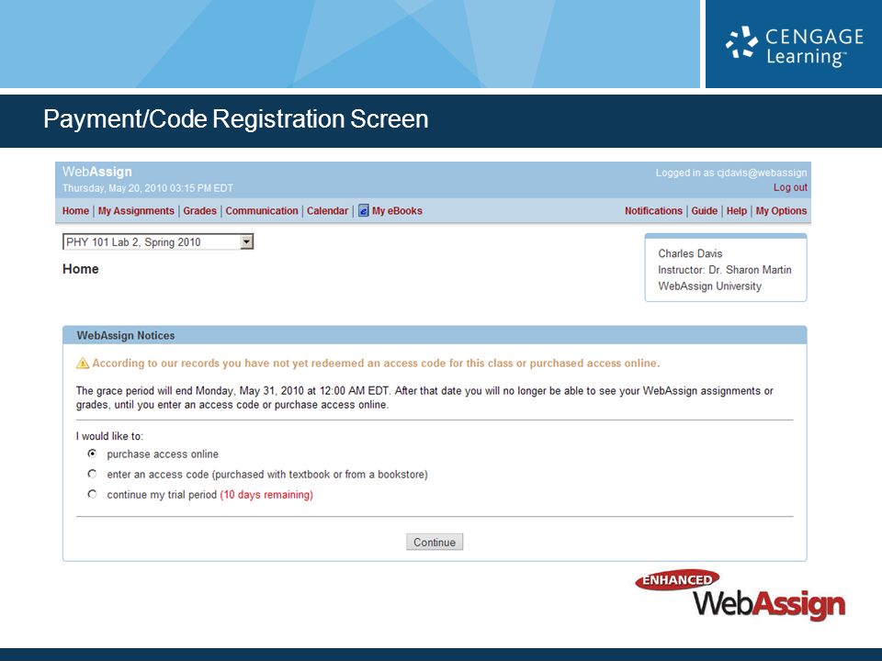Click the access code not redeemed warning text
Viewport: 882px width, 661px height.
(x=376, y=364)
